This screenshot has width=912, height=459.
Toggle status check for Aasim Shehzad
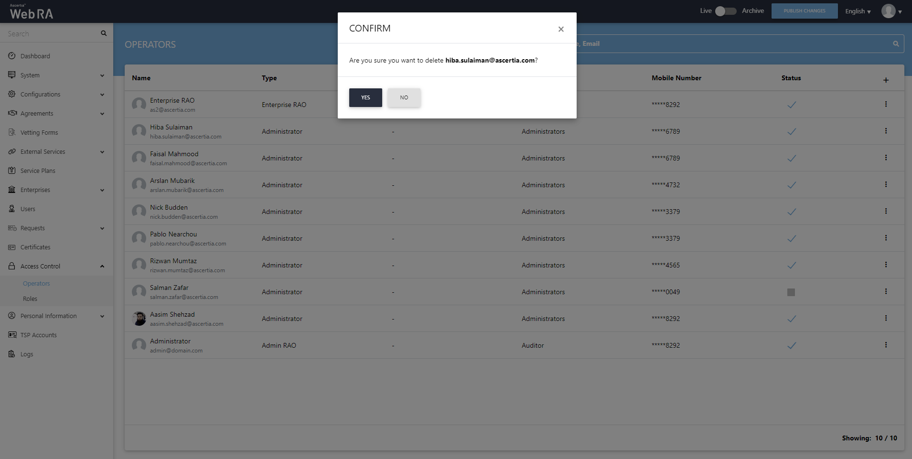click(x=792, y=319)
